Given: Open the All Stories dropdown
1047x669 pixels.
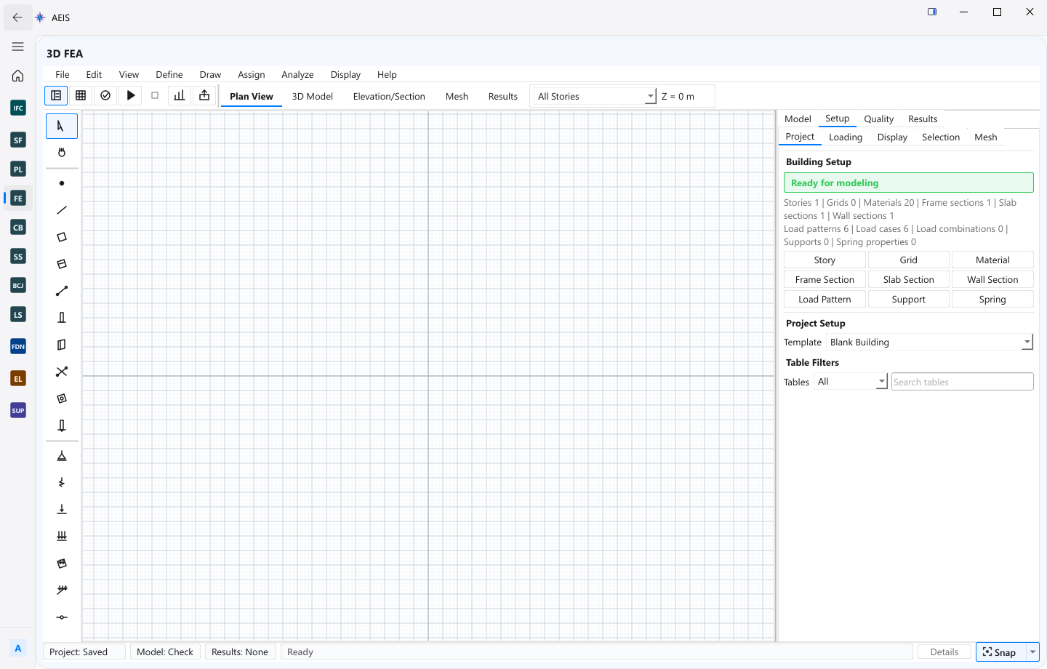Looking at the screenshot, I should pyautogui.click(x=594, y=96).
